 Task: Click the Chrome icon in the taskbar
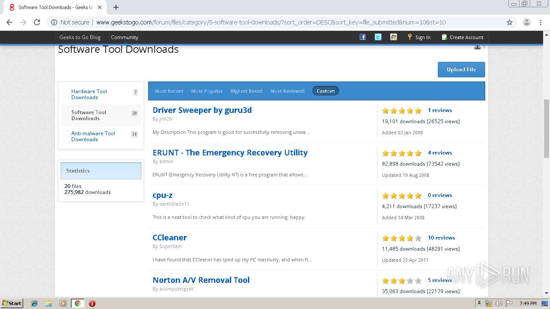77,303
